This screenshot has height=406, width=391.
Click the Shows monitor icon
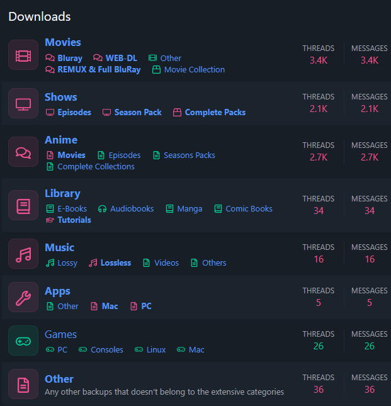point(23,103)
